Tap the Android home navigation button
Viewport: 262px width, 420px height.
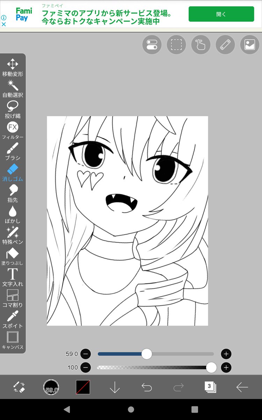click(x=131, y=409)
